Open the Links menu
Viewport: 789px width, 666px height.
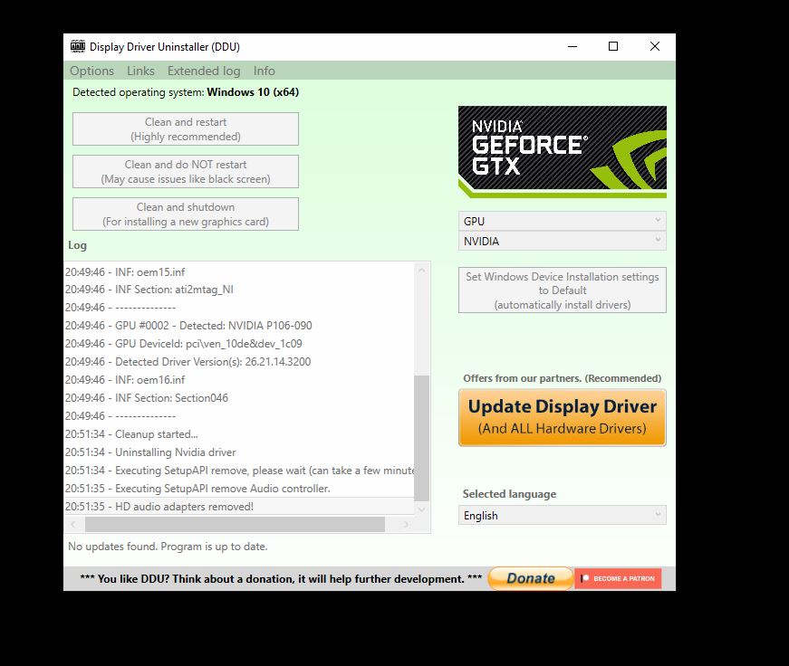point(140,71)
